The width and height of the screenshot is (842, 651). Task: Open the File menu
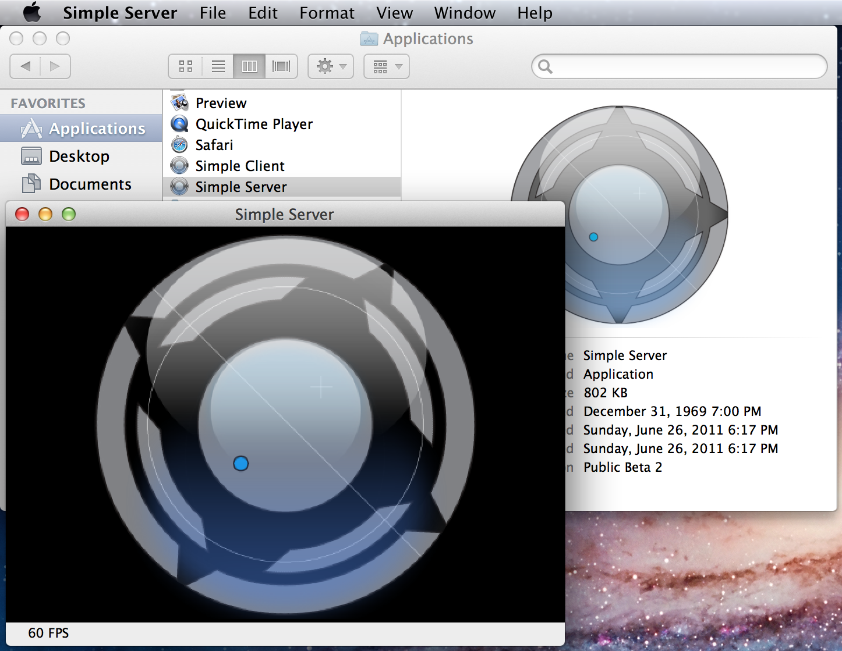[213, 13]
